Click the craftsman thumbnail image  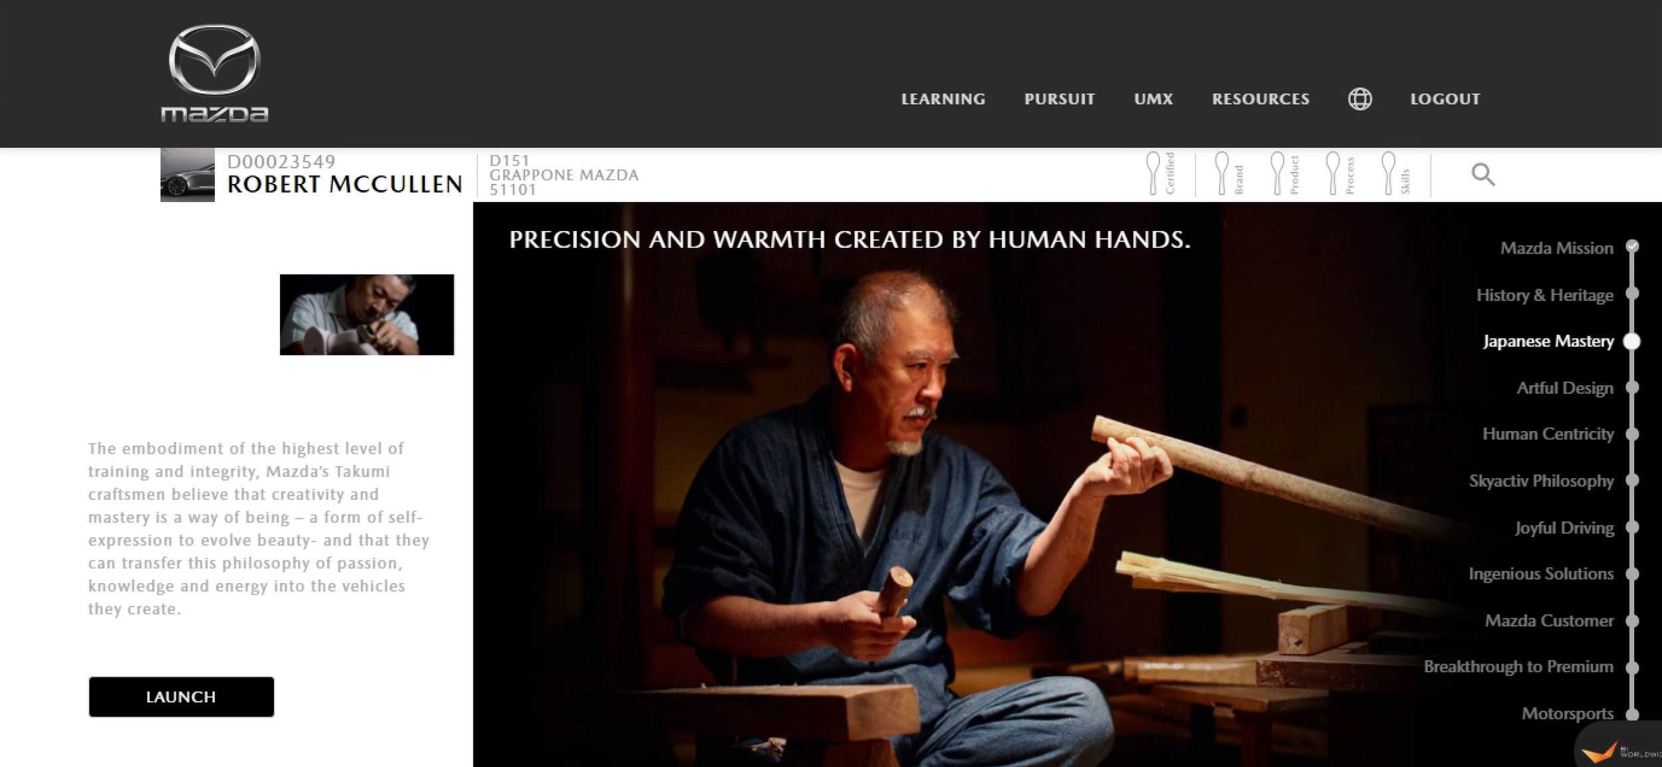pyautogui.click(x=367, y=315)
